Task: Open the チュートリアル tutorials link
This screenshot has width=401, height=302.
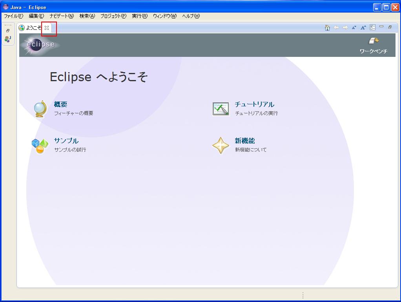Action: (x=255, y=104)
